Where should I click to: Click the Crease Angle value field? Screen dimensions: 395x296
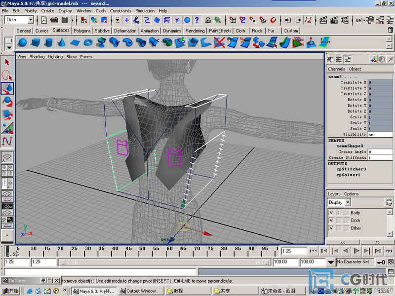click(x=380, y=152)
